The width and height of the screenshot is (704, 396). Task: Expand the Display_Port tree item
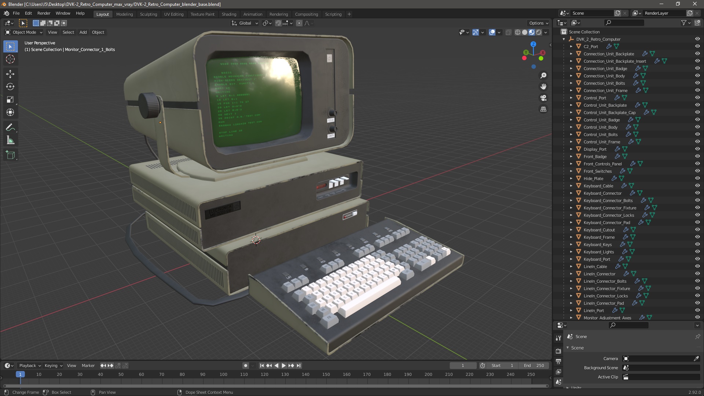pos(571,149)
